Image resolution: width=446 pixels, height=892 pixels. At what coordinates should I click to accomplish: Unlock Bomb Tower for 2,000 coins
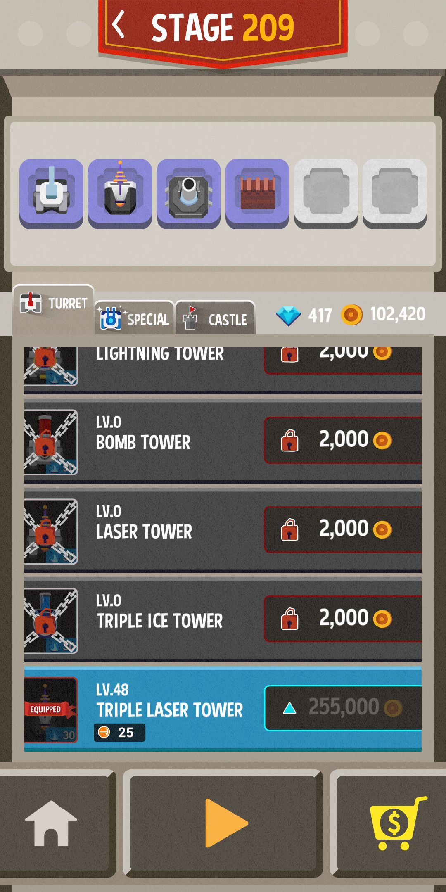(343, 440)
